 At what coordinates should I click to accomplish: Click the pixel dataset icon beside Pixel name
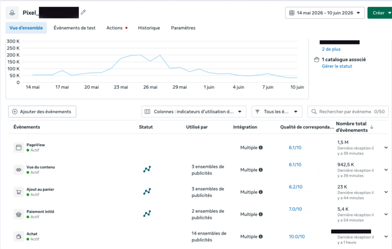12,13
